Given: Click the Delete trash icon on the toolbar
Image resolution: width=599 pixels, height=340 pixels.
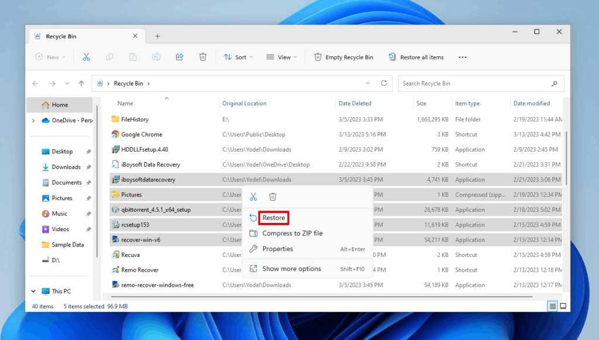Looking at the screenshot, I should tap(203, 57).
